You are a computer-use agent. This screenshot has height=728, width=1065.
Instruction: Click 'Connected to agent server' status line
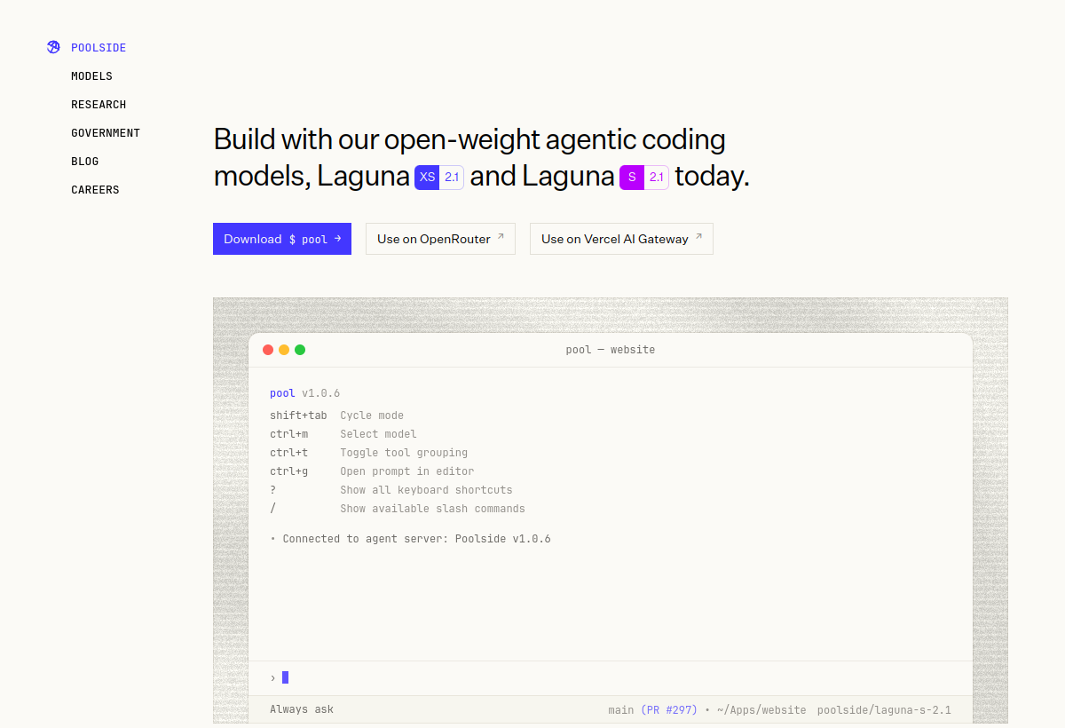410,539
